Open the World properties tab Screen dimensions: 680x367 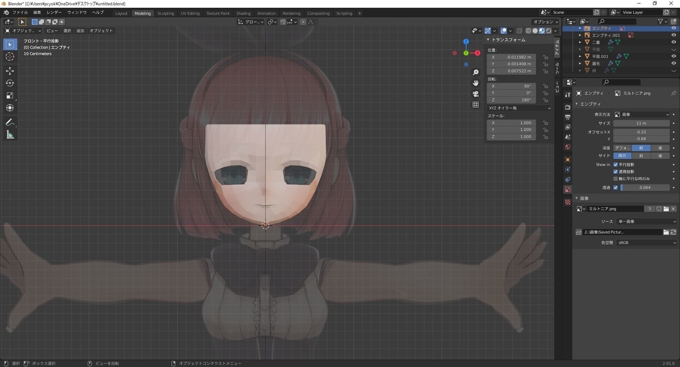[x=567, y=148]
